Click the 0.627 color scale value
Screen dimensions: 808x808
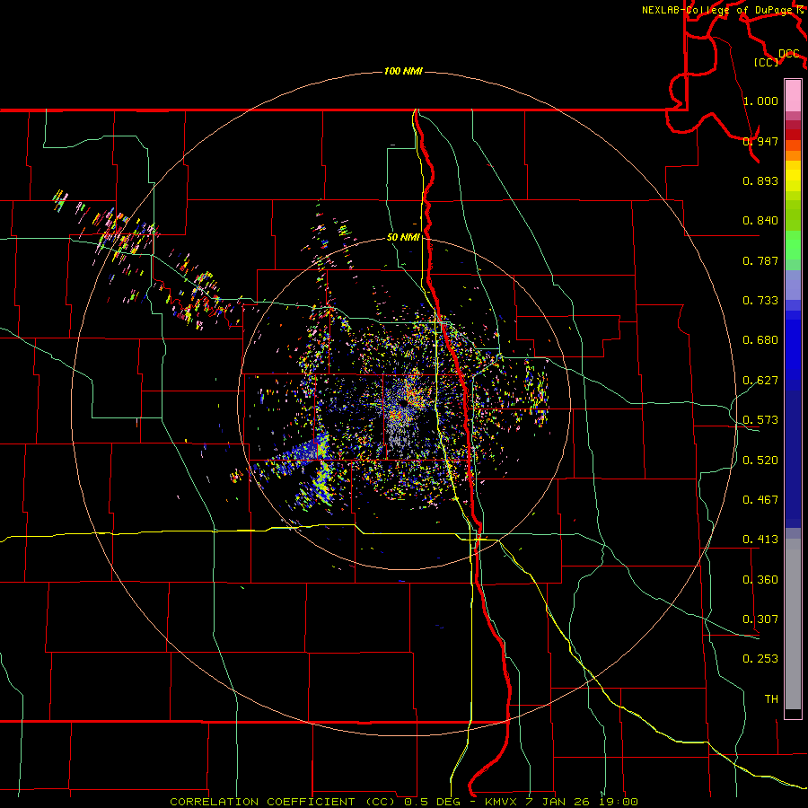pos(760,381)
